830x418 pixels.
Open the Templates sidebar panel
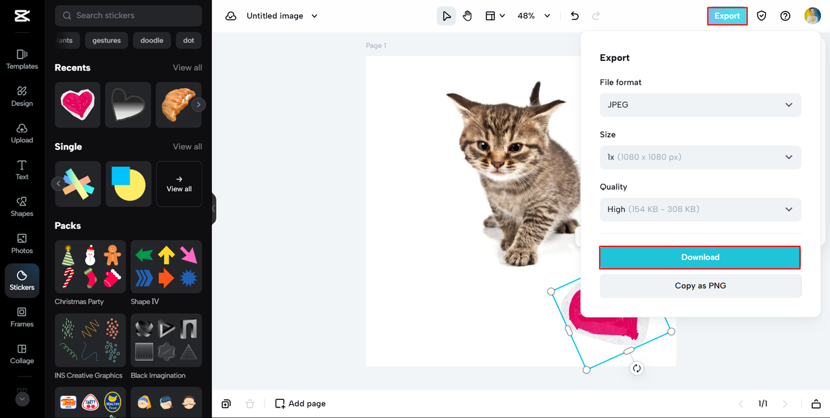coord(22,59)
